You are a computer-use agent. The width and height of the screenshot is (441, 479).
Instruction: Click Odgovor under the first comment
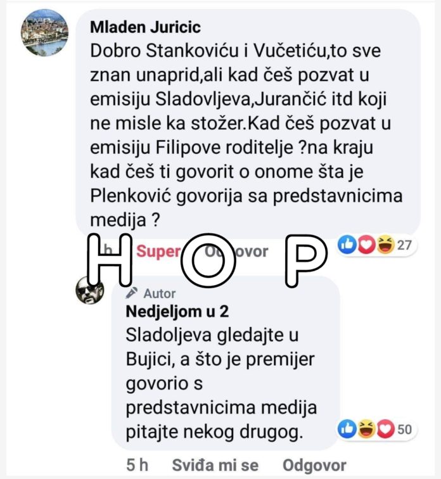(236, 252)
